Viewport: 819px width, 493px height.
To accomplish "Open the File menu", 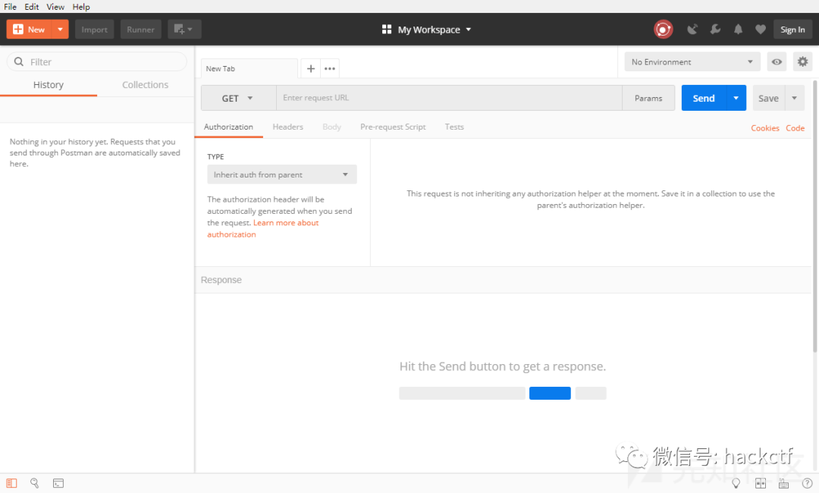I will click(x=10, y=7).
